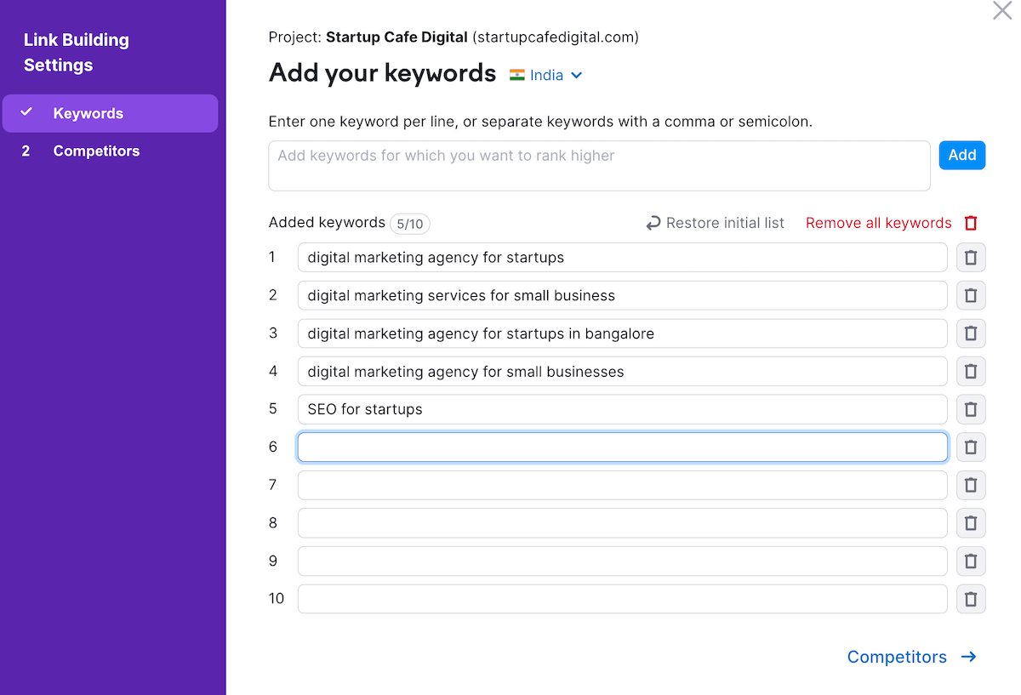Focus the 'Add keywords' text area

tap(599, 166)
